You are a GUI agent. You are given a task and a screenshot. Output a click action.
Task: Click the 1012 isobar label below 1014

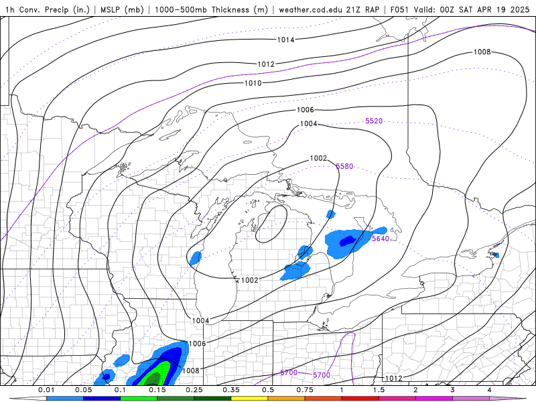(266, 64)
